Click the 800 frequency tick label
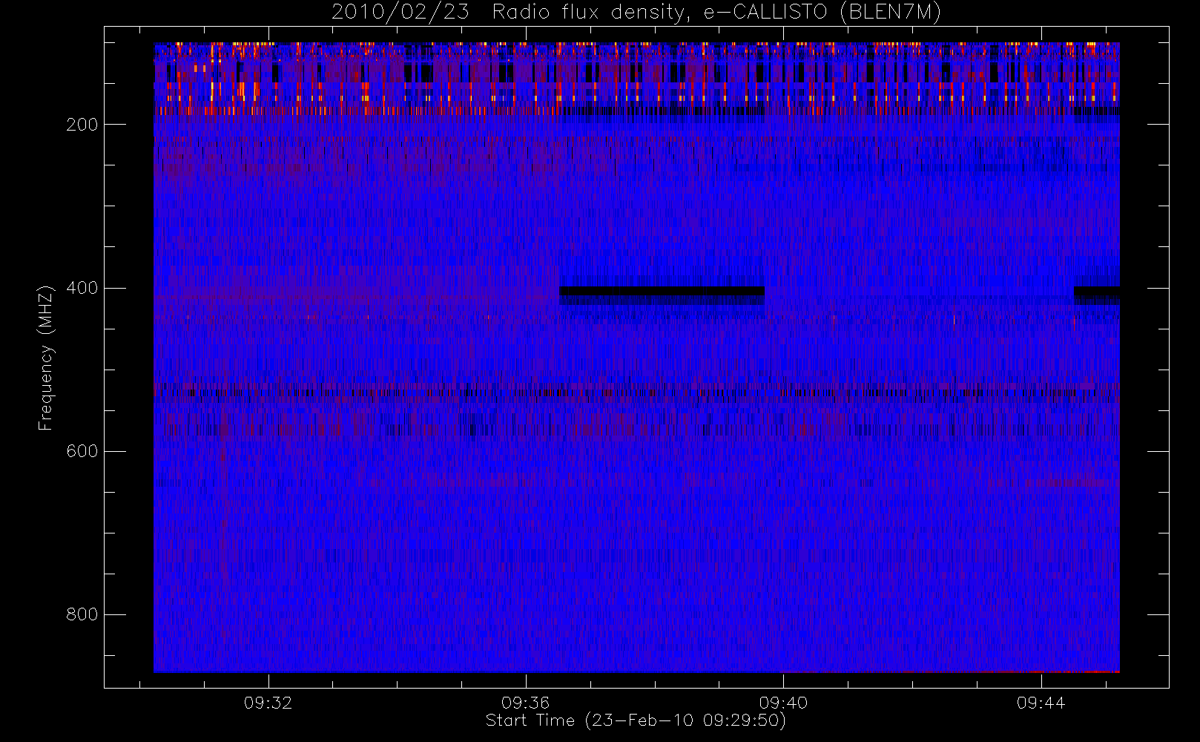1200x742 pixels. point(82,614)
